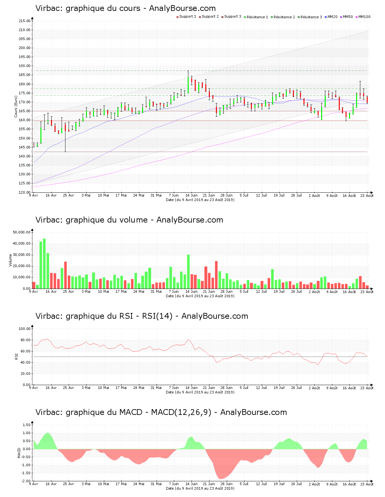Click the date range caption under MACD chart
The width and height of the screenshot is (385, 497).
pos(200,488)
